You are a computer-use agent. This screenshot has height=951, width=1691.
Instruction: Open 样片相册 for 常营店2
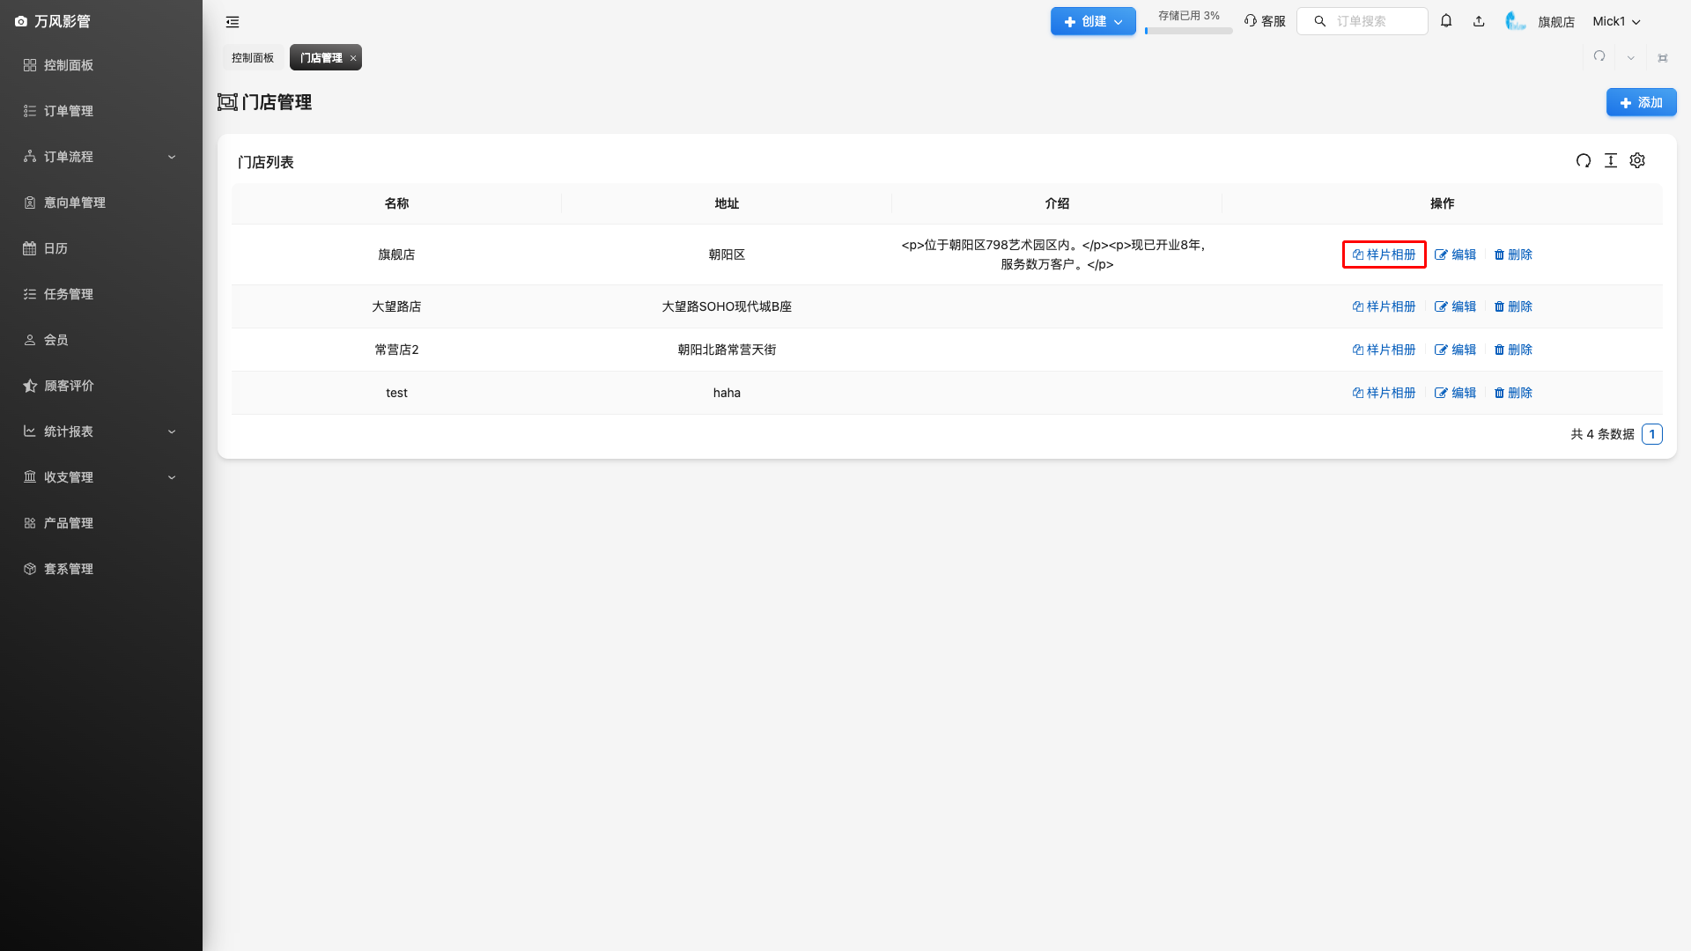point(1384,350)
